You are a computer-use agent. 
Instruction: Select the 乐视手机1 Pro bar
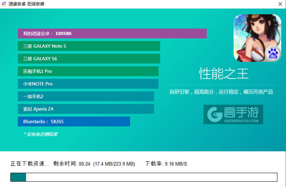88,71
